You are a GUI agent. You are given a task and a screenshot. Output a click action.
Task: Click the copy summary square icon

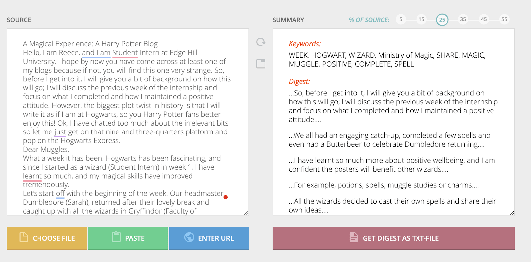click(x=261, y=64)
